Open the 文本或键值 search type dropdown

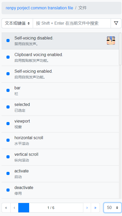tap(17, 23)
